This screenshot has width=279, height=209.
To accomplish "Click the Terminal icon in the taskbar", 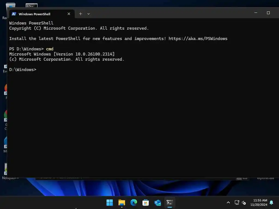I will pyautogui.click(x=169, y=202).
